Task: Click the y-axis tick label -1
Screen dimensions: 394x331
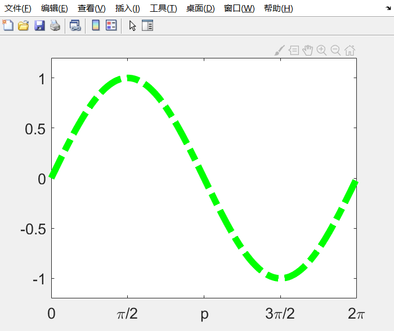Action: point(39,279)
